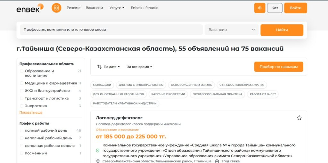Screen dimensions: 328x163
Task: Click Образование и воспитание category link in vacancy
Action: coord(117,130)
